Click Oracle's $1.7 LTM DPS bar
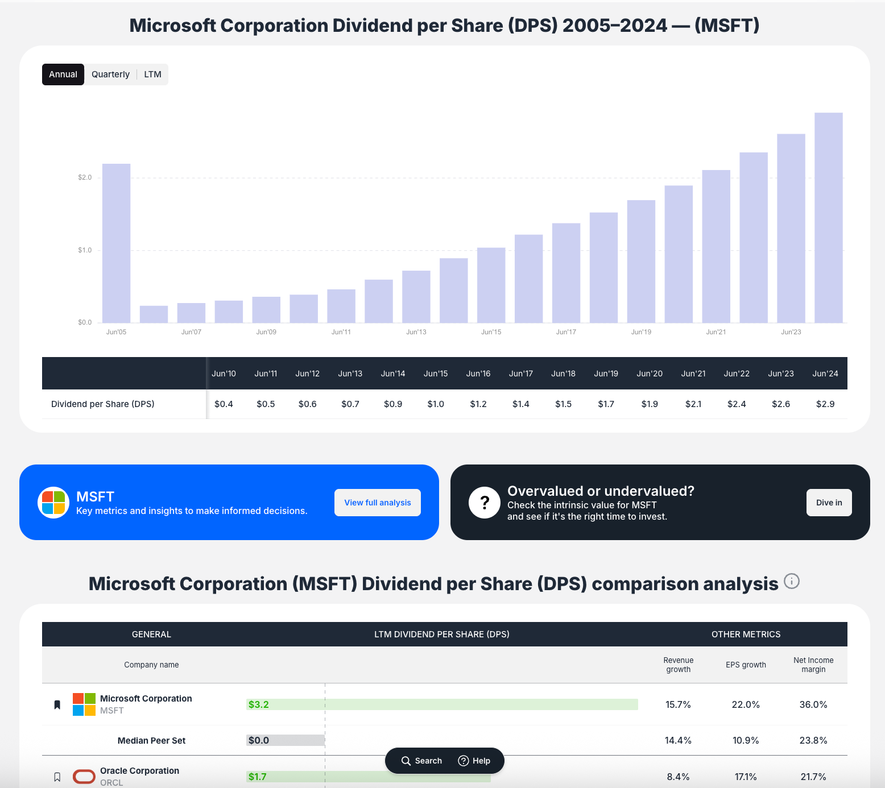885x788 pixels. pos(369,777)
